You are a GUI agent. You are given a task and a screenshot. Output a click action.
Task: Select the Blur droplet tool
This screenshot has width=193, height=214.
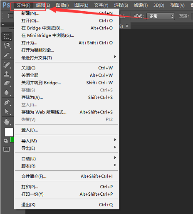tap(7, 92)
